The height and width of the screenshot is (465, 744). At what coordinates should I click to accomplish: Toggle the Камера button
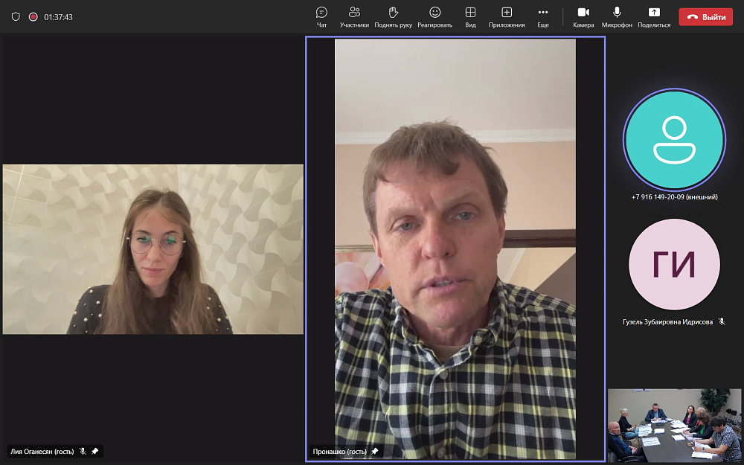click(x=583, y=16)
